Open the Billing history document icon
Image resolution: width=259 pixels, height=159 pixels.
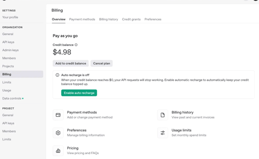[163, 115]
